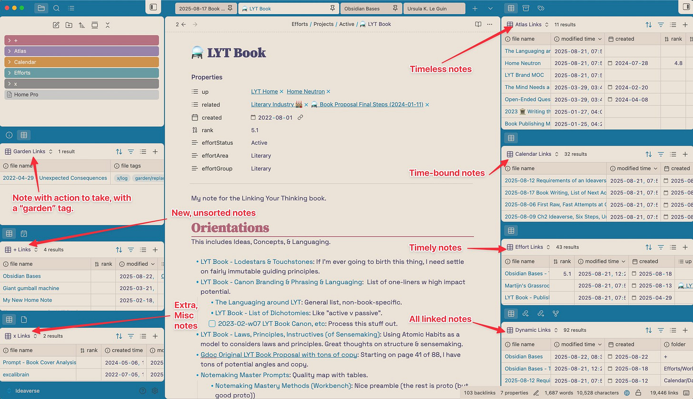The image size is (693, 399).
Task: Open the tab list dropdown chevron
Action: coord(490,9)
